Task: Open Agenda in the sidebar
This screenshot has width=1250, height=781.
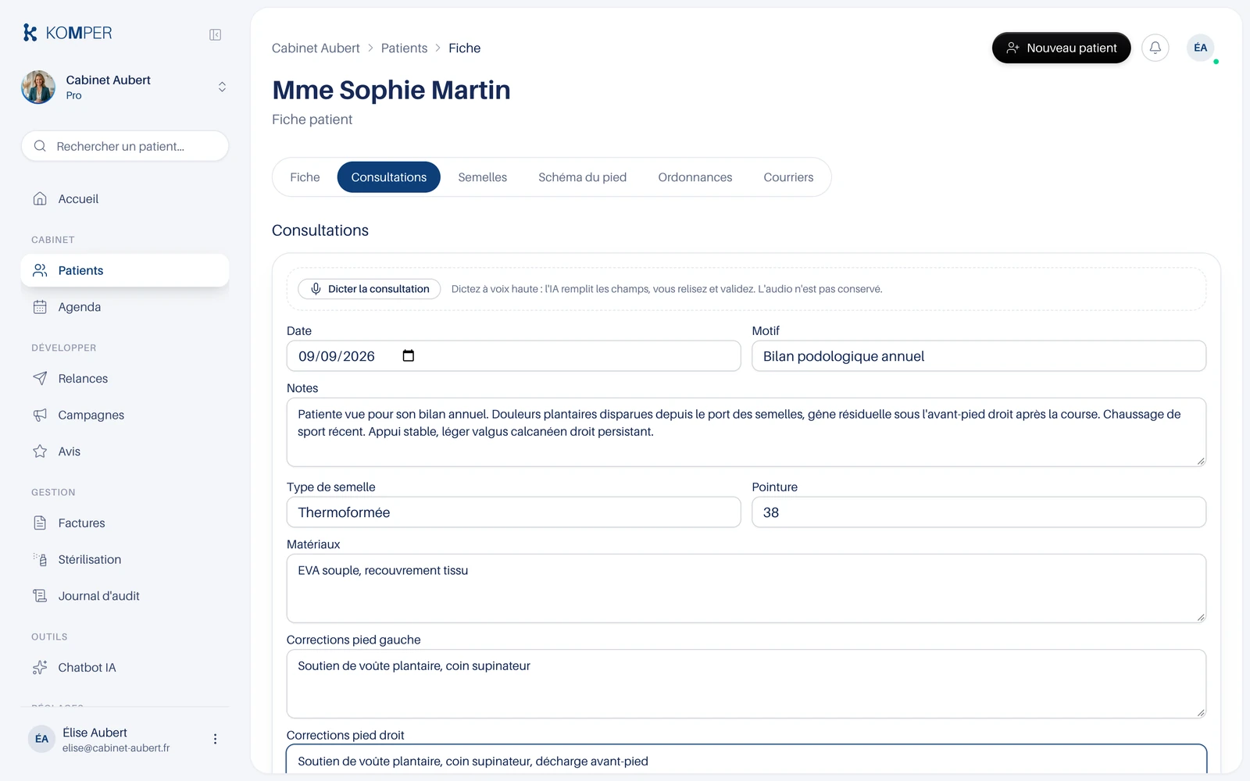Action: pyautogui.click(x=125, y=307)
